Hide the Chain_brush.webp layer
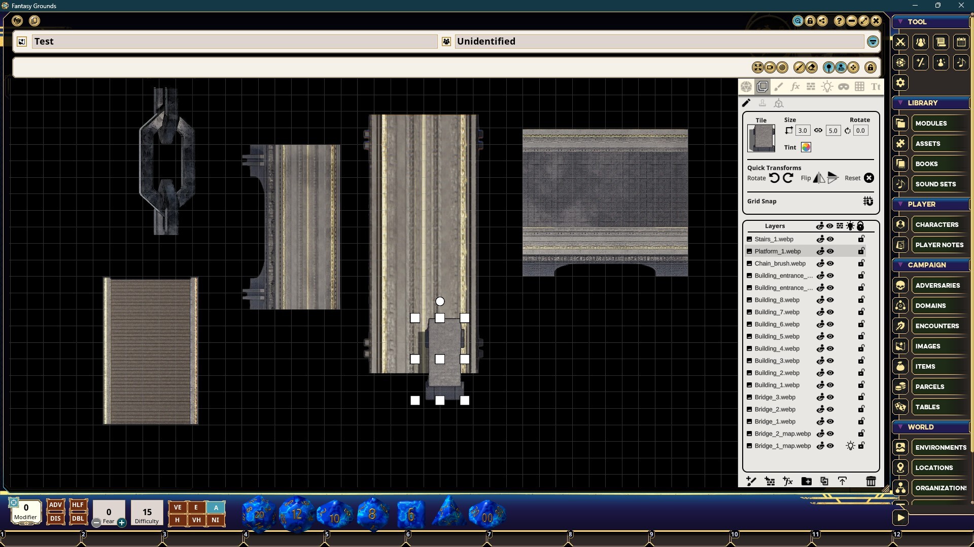The height and width of the screenshot is (547, 974). (830, 263)
